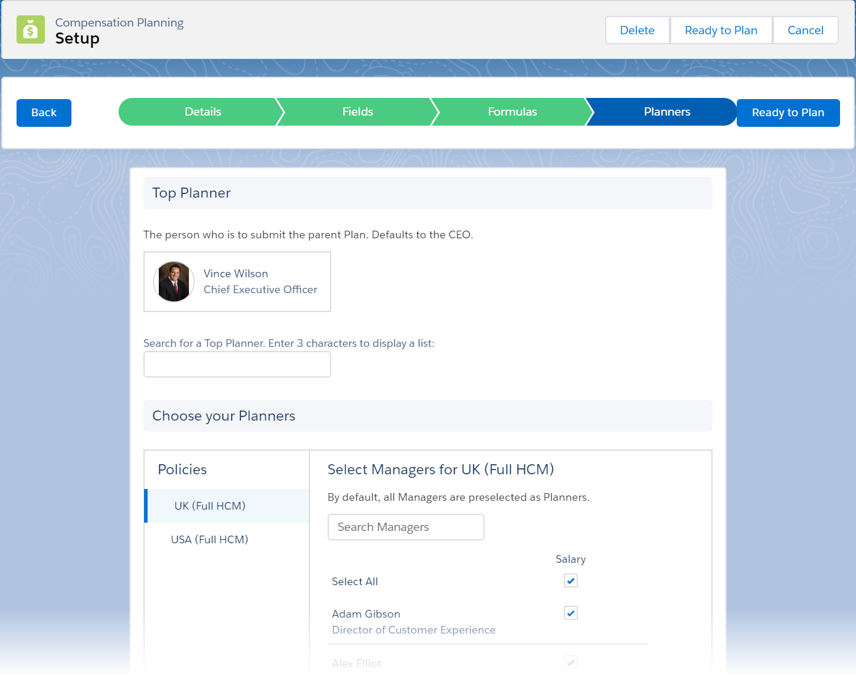This screenshot has height=676, width=856.
Task: Select the Planners step
Action: tap(666, 112)
